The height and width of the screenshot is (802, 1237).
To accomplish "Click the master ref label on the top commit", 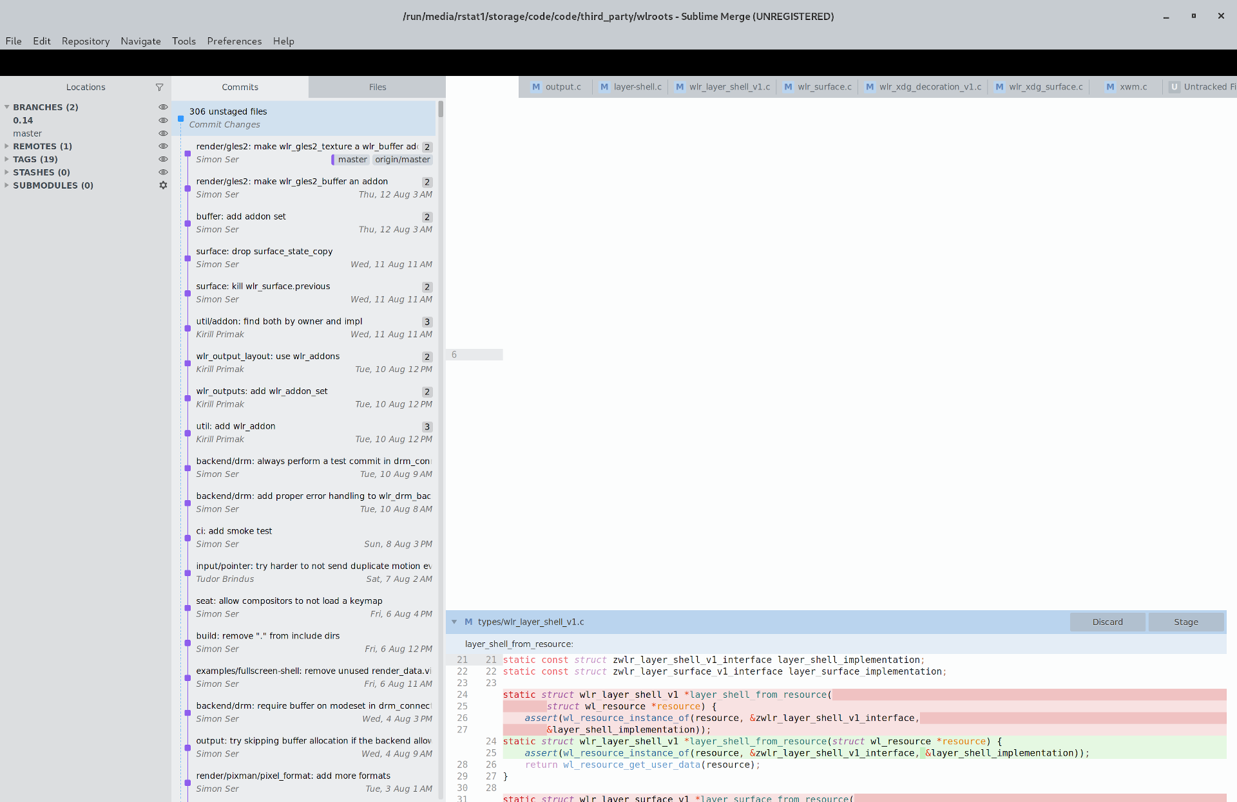I will click(x=352, y=160).
